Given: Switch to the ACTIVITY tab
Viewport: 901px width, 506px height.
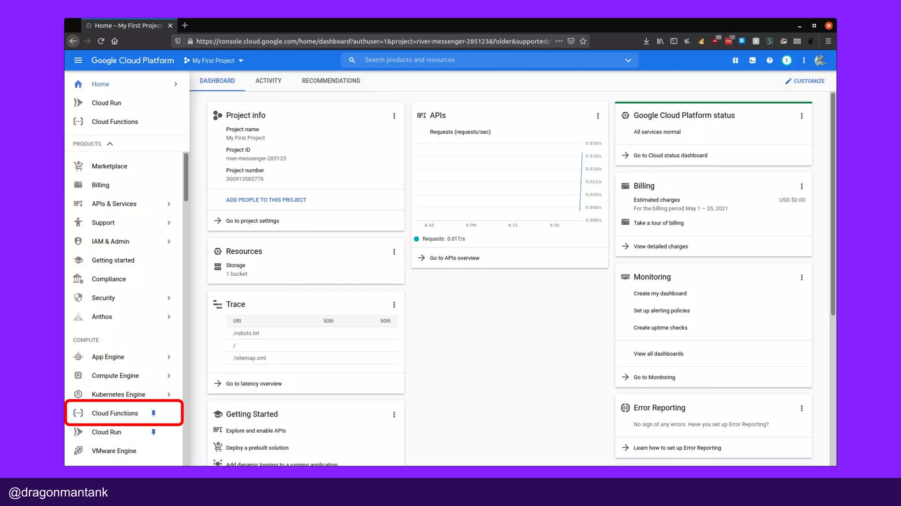Looking at the screenshot, I should (x=268, y=81).
